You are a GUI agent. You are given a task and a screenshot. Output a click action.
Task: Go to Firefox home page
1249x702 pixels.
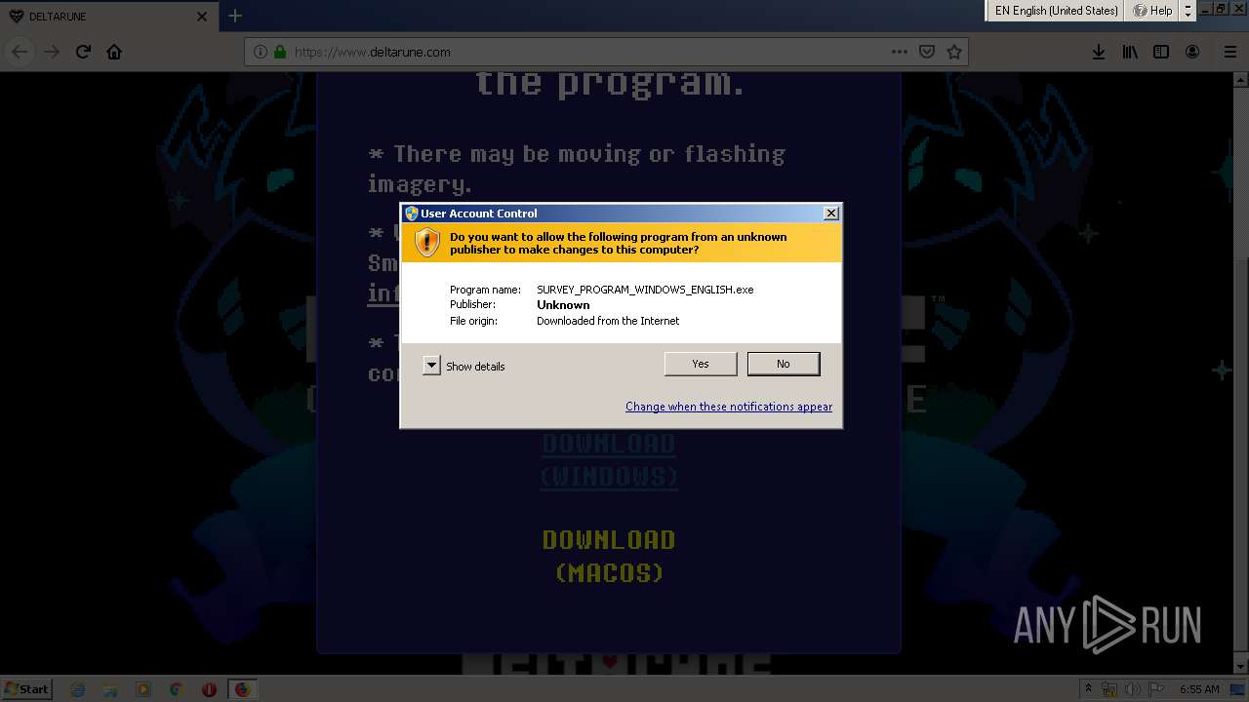coord(114,52)
